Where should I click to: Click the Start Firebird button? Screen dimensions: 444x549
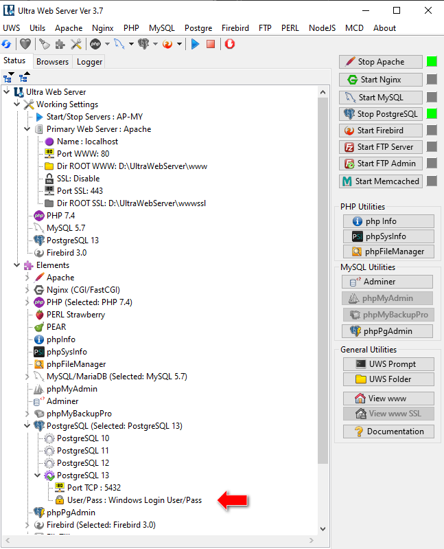[381, 131]
